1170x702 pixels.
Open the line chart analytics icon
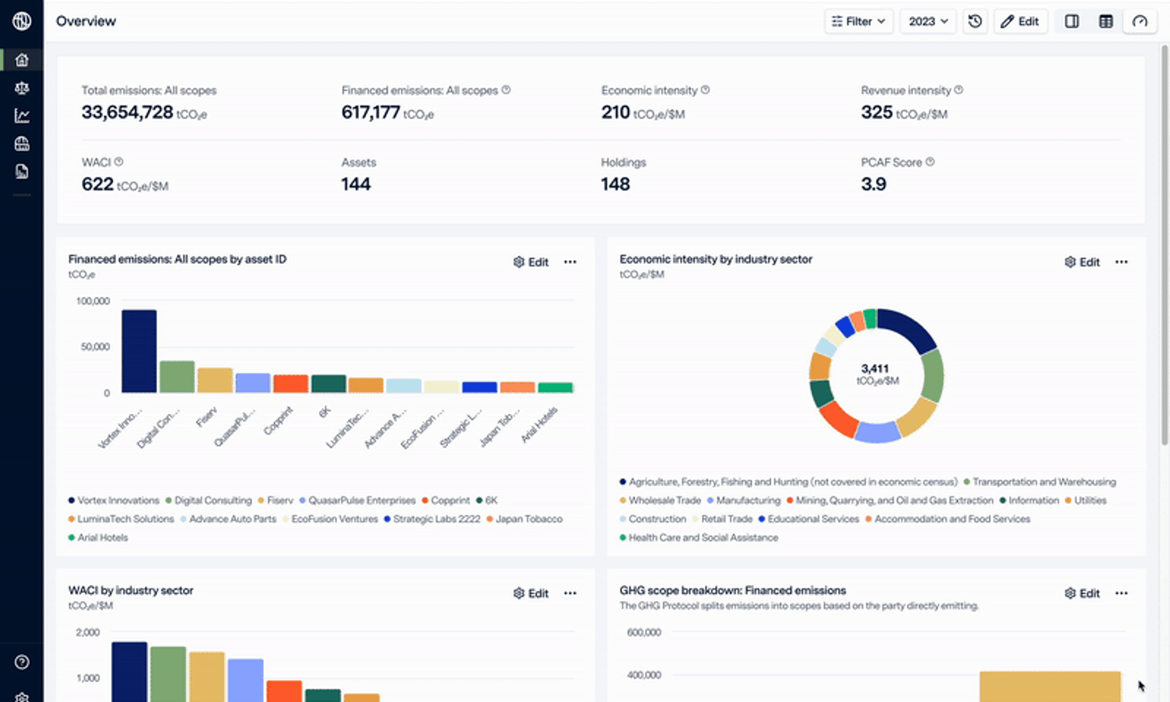point(22,116)
